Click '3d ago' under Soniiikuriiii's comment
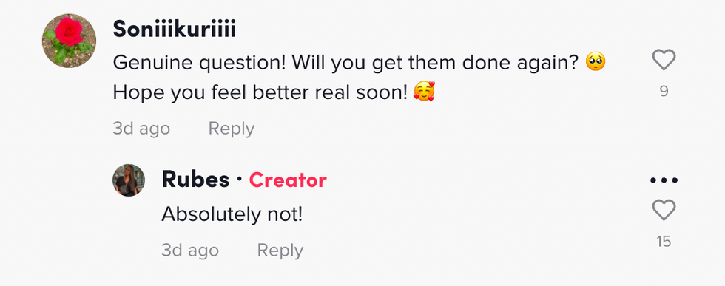 (141, 129)
